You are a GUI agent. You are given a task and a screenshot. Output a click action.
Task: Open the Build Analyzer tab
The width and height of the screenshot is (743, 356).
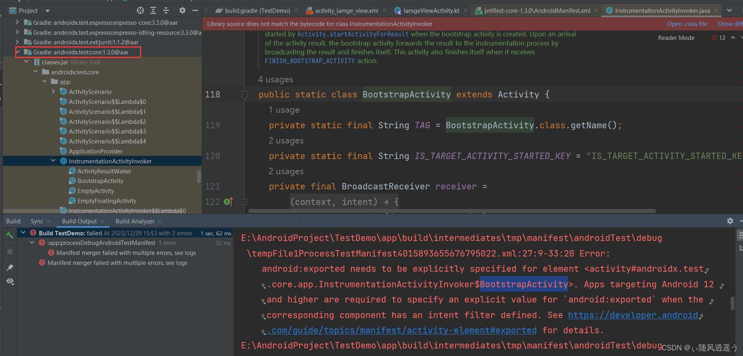click(x=135, y=221)
